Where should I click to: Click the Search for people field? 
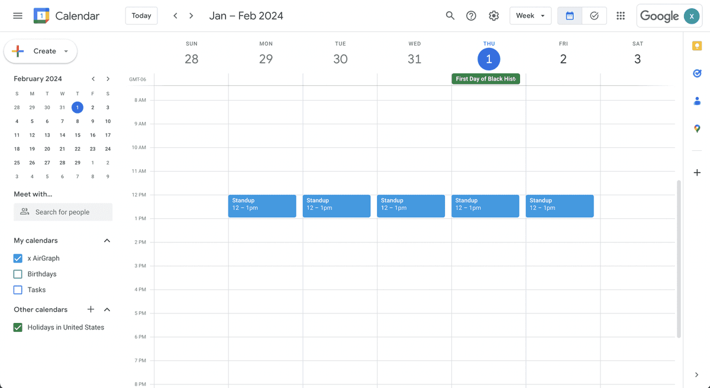63,212
